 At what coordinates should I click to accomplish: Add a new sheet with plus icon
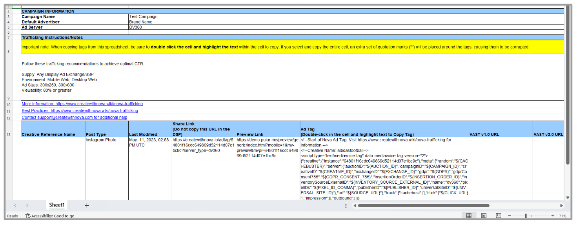[87, 205]
